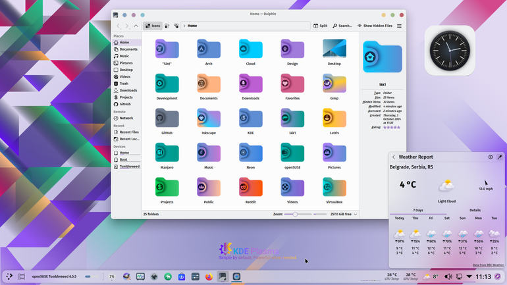Select the Public folder icon
The image size is (507, 285).
pyautogui.click(x=209, y=187)
